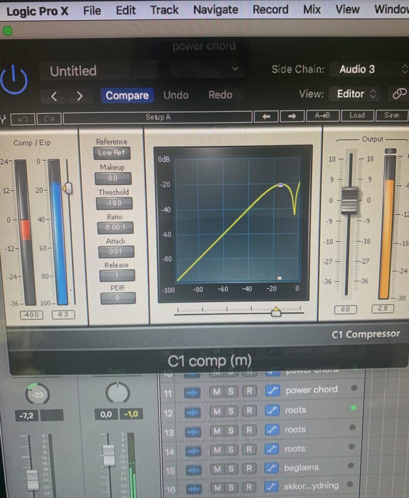Open the Side Chain Audio 3 dropdown
Viewport: 409px width, 498px height.
pos(369,69)
